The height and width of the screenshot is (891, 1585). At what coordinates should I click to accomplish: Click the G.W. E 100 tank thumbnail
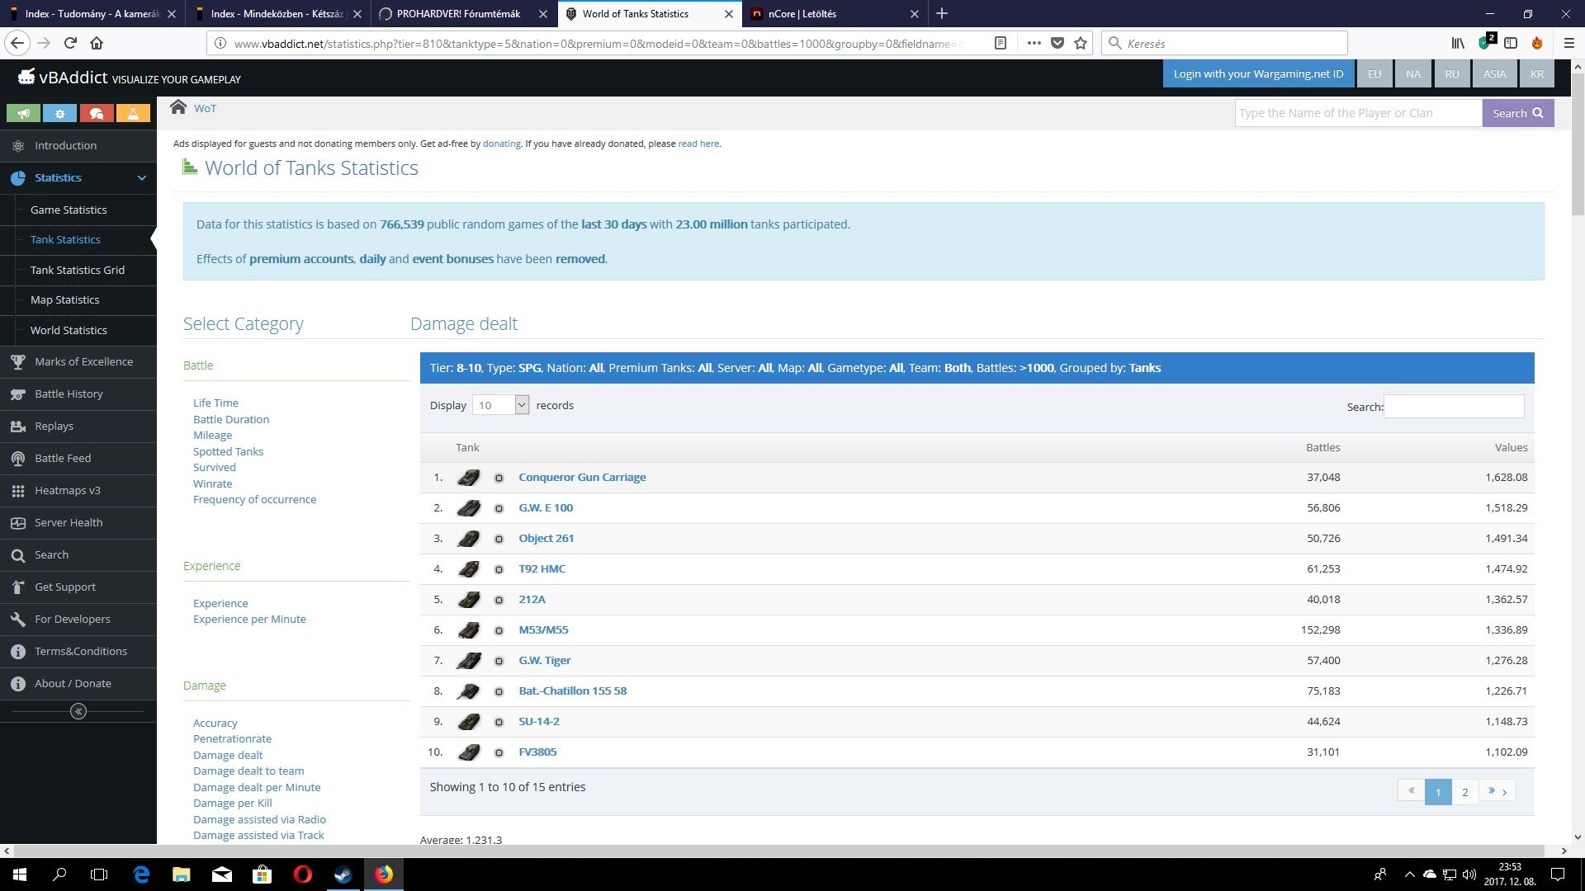click(x=468, y=508)
